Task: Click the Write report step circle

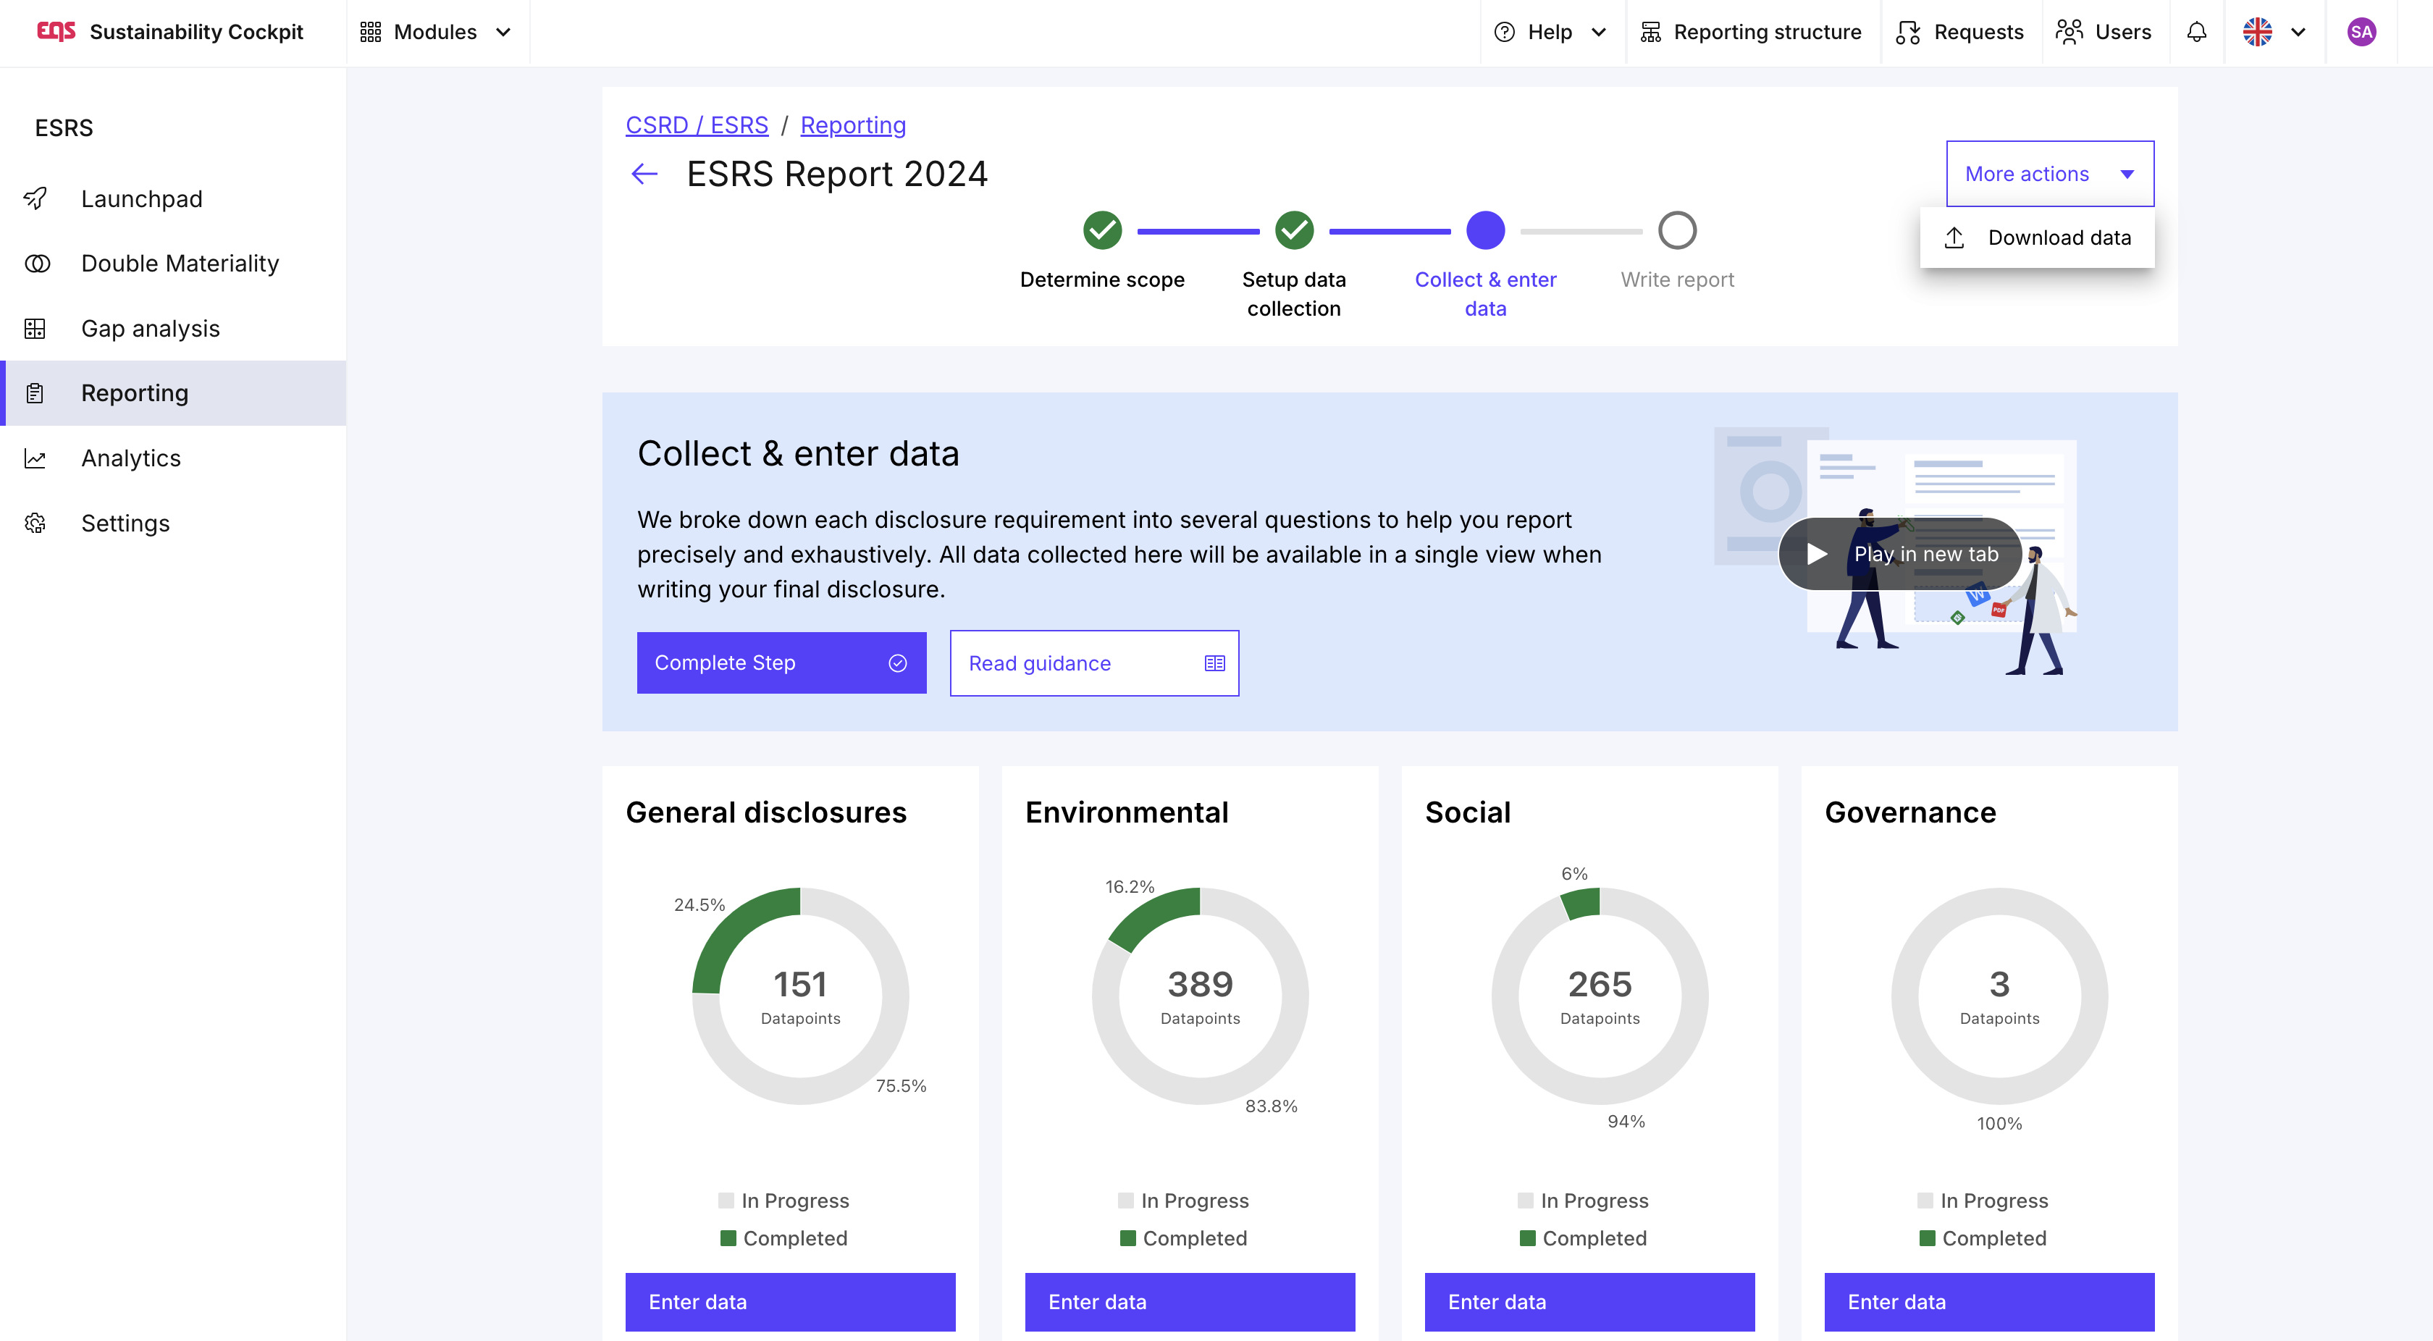Action: pyautogui.click(x=1676, y=230)
